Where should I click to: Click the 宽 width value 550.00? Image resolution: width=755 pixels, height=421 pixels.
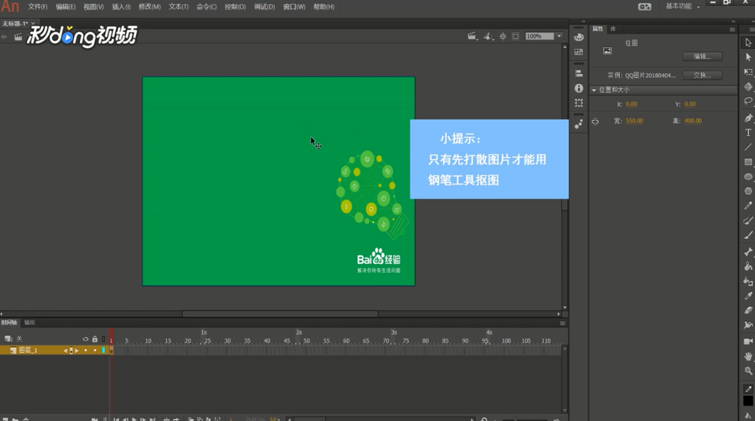[x=634, y=121]
